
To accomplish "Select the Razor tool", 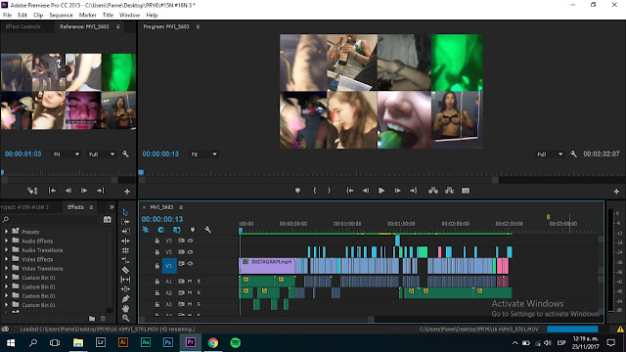I will pyautogui.click(x=125, y=270).
